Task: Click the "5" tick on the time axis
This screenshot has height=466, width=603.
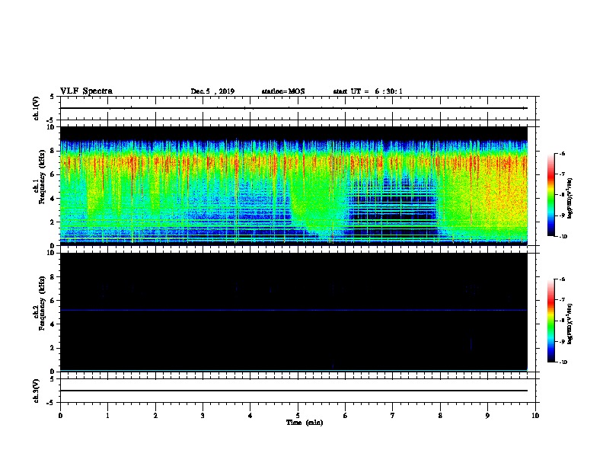Action: 298,416
